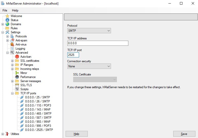Click the Scripts page icon
Image resolution: width=198 pixels, height=138 pixels.
(17, 89)
